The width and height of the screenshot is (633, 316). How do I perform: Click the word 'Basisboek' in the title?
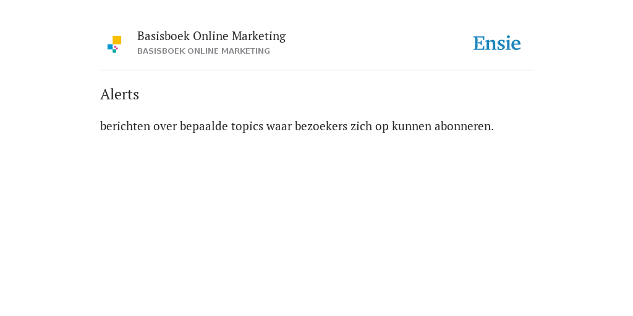(163, 36)
